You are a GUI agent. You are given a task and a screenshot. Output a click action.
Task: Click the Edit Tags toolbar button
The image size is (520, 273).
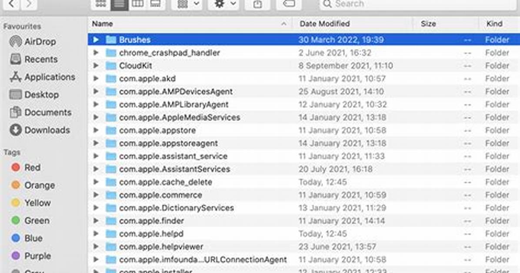tap(289, 4)
